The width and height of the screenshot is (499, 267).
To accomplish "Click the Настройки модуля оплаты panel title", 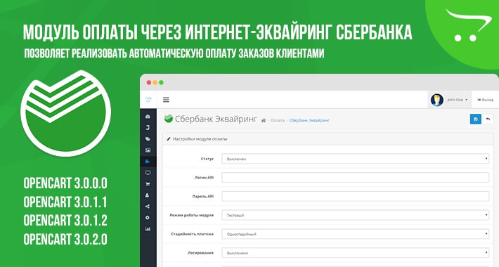I will click(200, 139).
